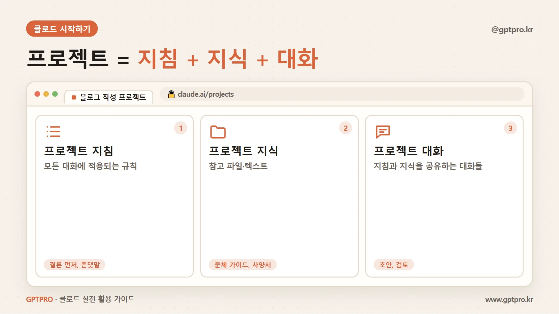Maximize the window with the green dot
Viewport: 559px width, 314px height.
pyautogui.click(x=55, y=94)
